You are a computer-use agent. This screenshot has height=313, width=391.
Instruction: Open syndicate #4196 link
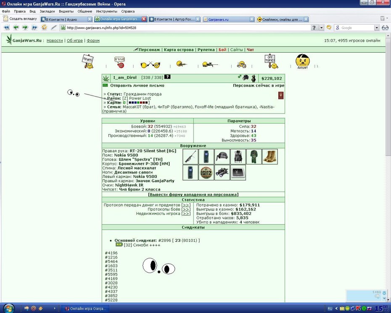[x=111, y=253]
